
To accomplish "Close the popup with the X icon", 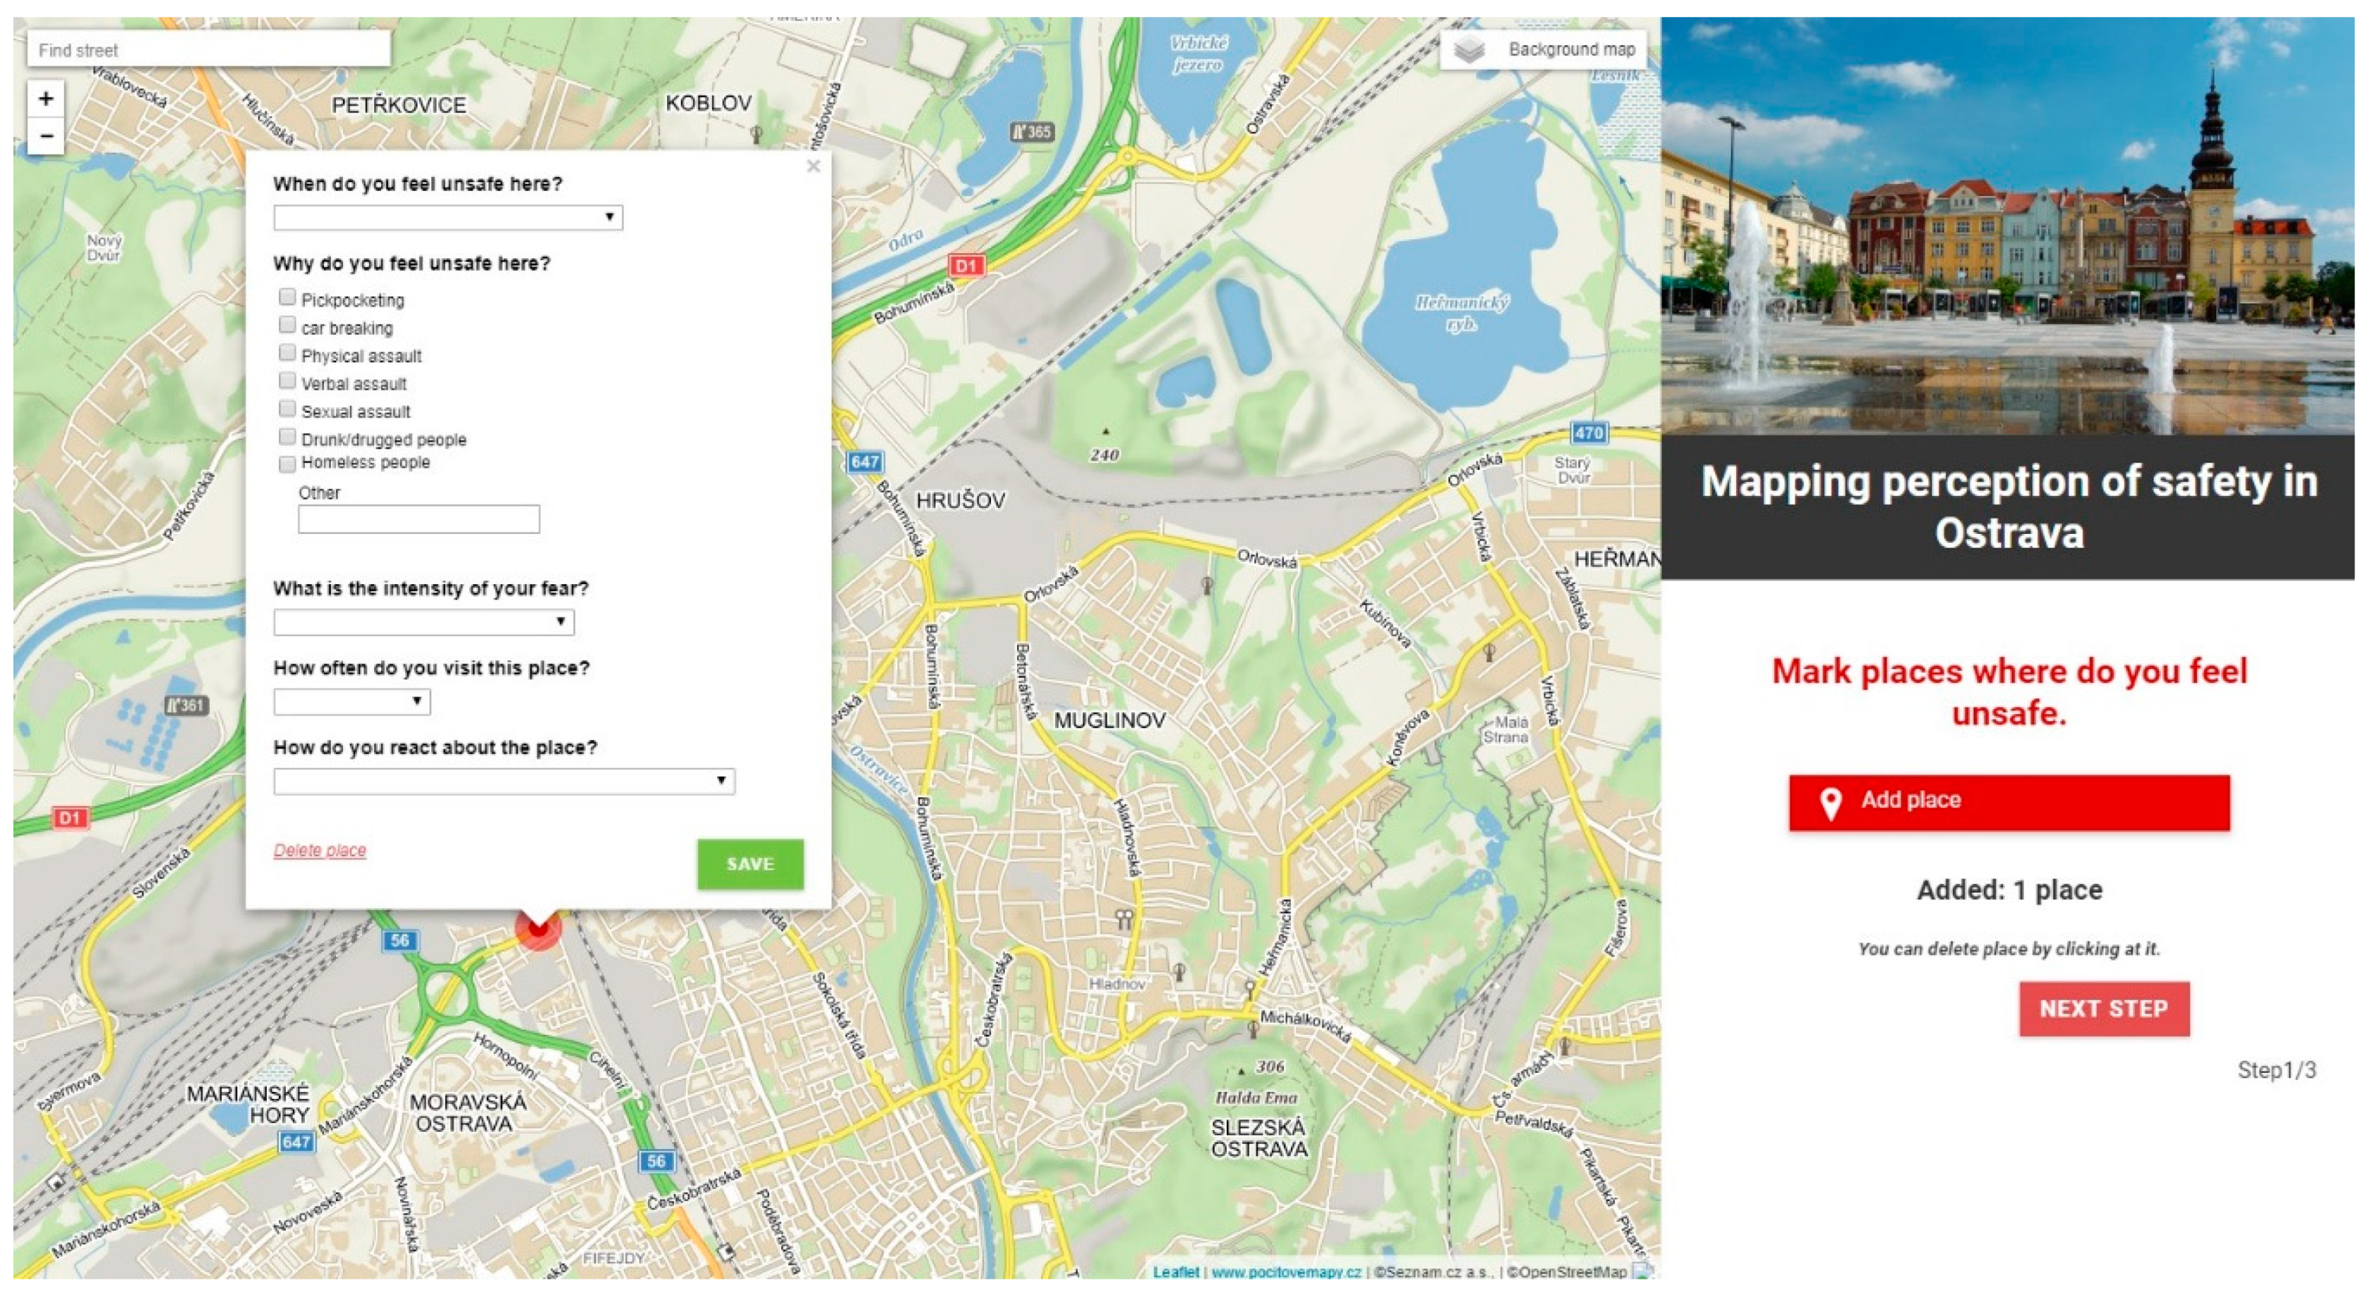I will [x=813, y=166].
